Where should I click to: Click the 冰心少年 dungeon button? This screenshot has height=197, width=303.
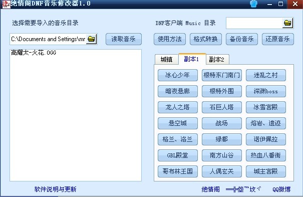[x=178, y=75]
